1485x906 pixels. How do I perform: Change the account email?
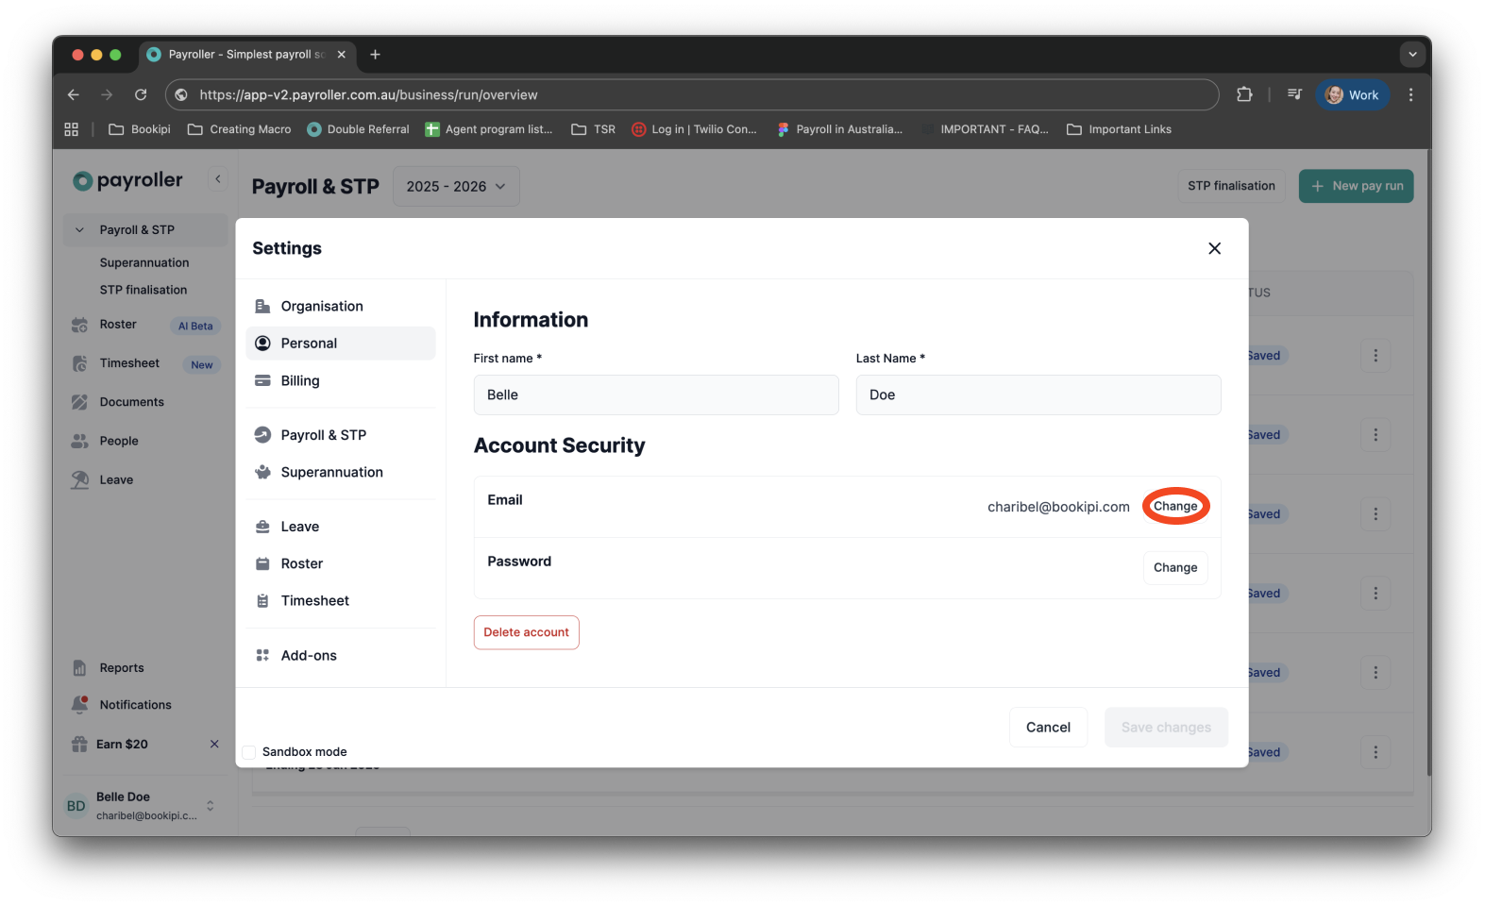(1175, 506)
